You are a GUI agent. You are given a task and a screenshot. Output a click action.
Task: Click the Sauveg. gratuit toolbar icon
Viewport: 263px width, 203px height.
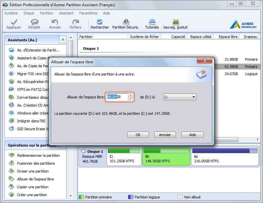176,22
